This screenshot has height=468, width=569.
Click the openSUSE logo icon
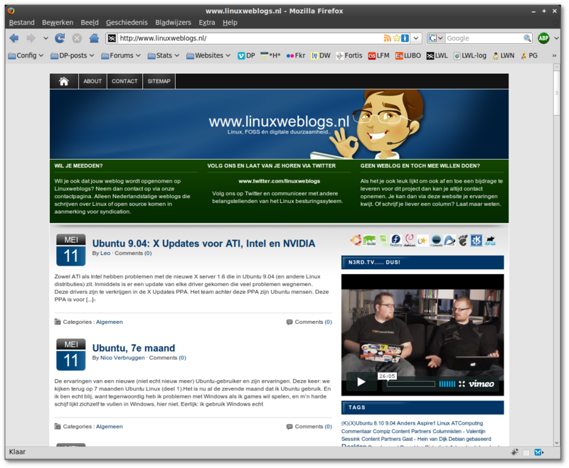pos(370,240)
